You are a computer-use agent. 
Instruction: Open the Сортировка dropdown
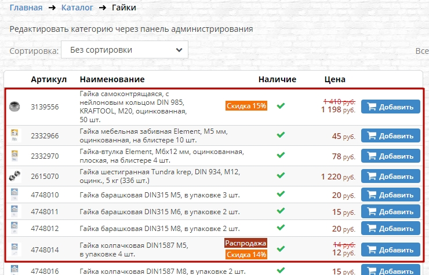pyautogui.click(x=125, y=50)
